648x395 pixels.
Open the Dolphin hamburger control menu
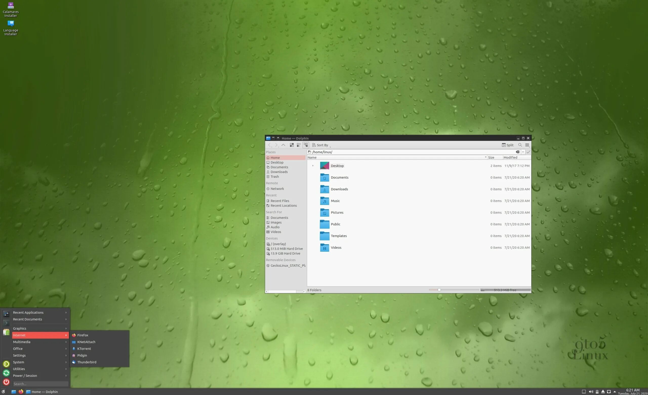527,145
